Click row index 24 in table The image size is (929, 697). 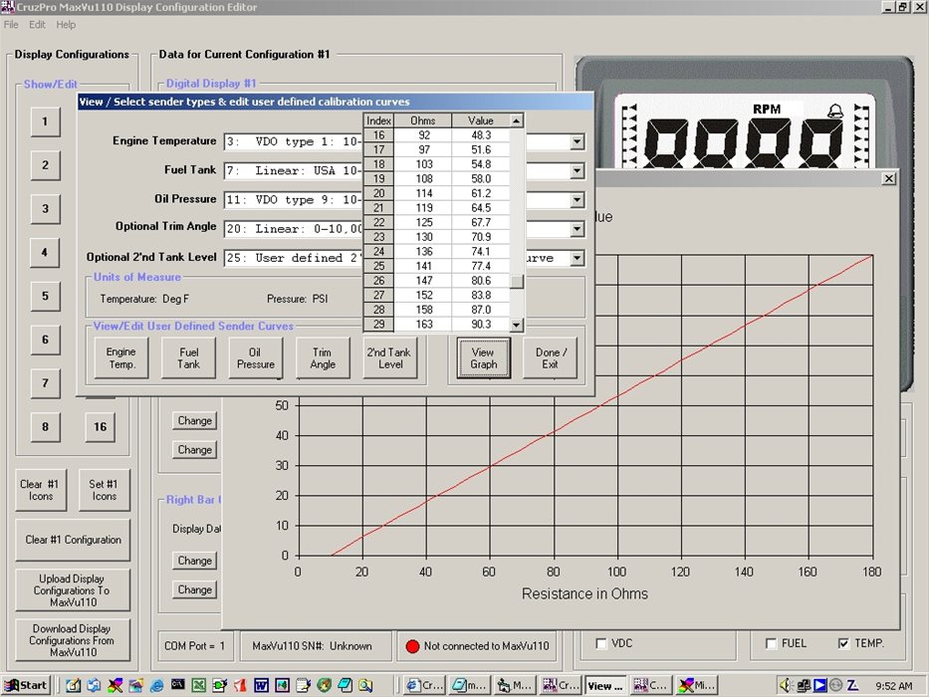[x=378, y=251]
